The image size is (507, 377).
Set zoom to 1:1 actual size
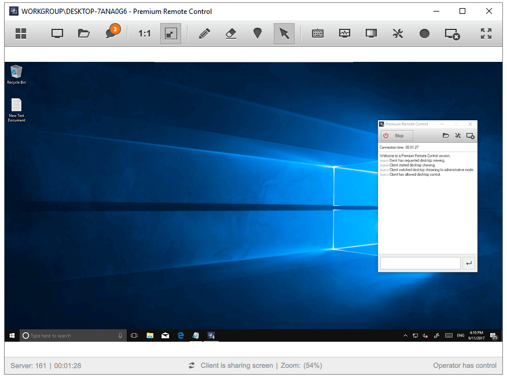click(x=145, y=34)
